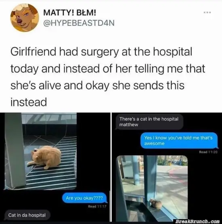This screenshot has width=222, height=224.
Task: Click the vertical divider between chat screenshots
Action: (111, 167)
